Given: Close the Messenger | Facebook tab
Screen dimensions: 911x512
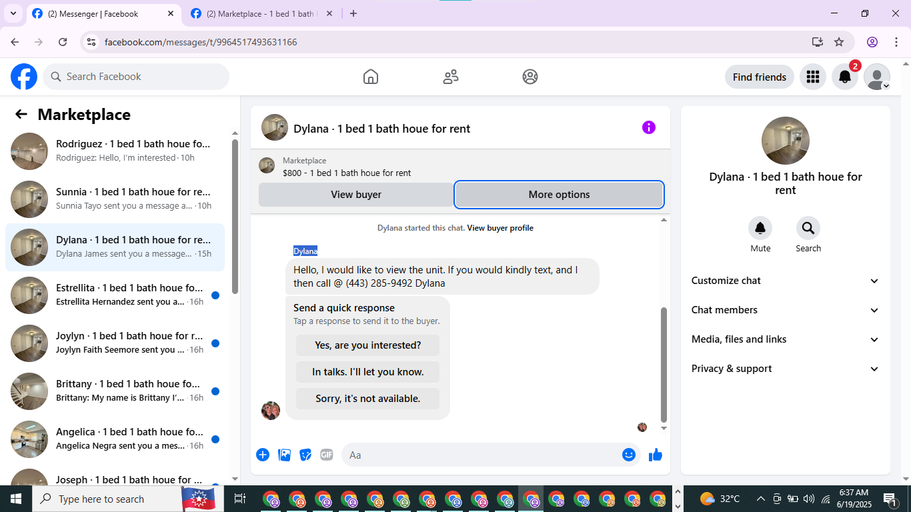Looking at the screenshot, I should point(170,13).
